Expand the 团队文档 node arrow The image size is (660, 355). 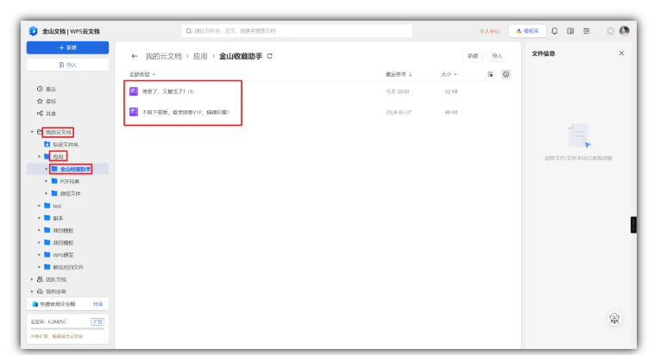(32, 279)
